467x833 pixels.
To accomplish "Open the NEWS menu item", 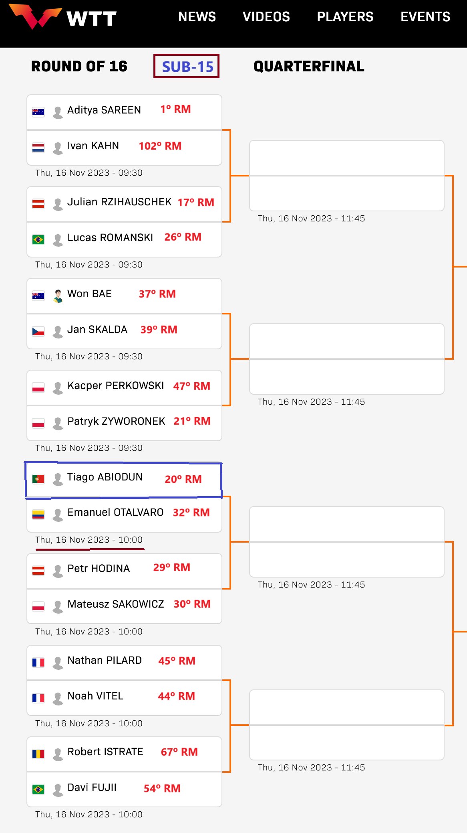I will [x=197, y=17].
